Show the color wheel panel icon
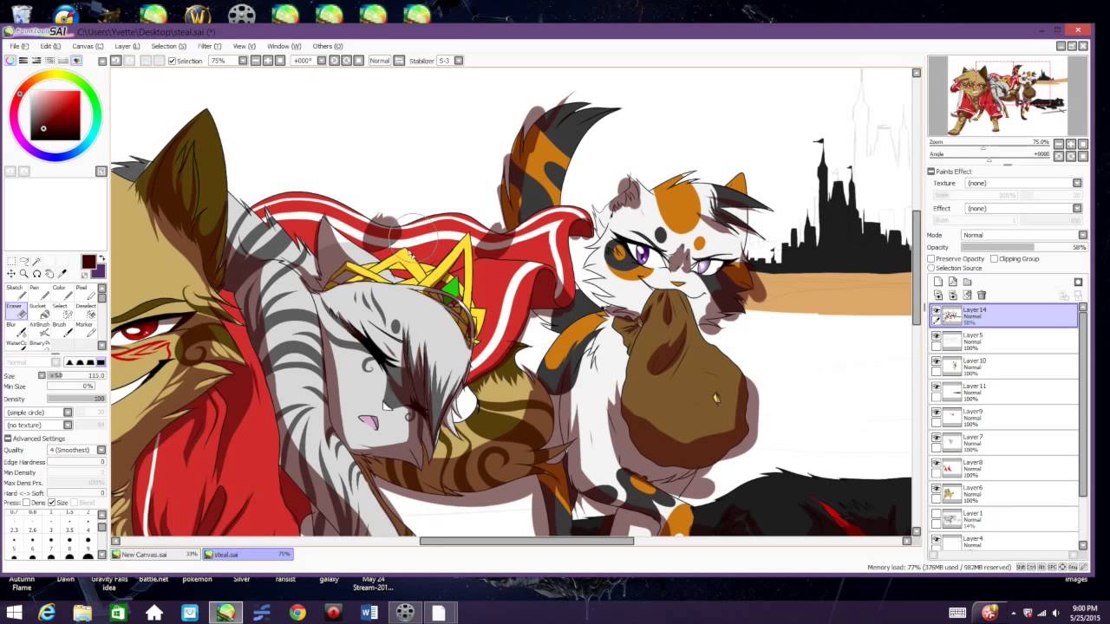This screenshot has height=624, width=1110. (x=10, y=61)
